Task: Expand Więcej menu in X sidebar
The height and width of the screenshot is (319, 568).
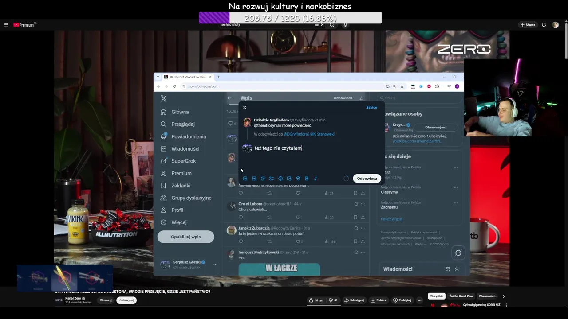Action: [174, 222]
